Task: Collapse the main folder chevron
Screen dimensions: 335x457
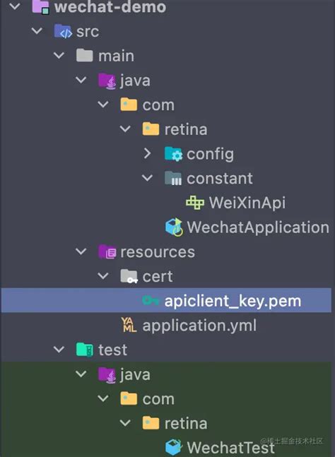Action: pos(59,55)
